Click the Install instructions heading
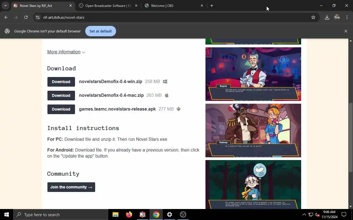 (83, 128)
